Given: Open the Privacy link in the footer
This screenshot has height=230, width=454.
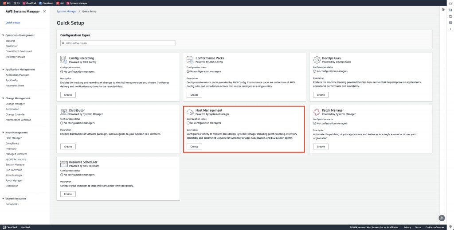Looking at the screenshot, I should click(407, 227).
